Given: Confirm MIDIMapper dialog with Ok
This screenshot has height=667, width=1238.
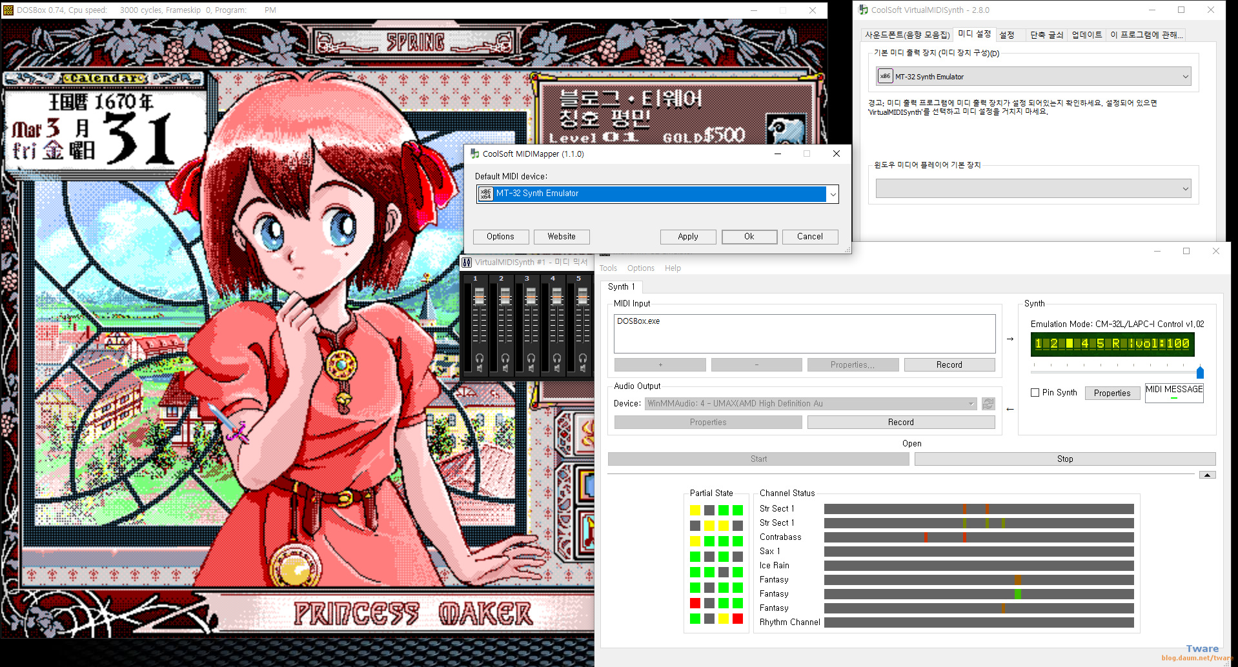Looking at the screenshot, I should coord(749,237).
